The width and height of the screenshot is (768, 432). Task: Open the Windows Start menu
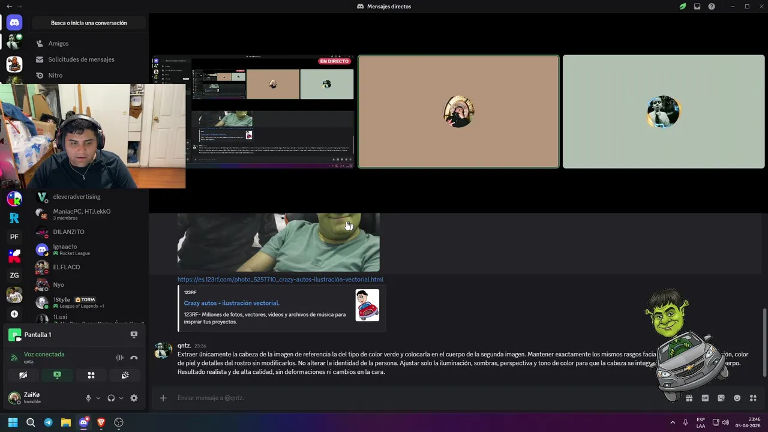pyautogui.click(x=13, y=422)
